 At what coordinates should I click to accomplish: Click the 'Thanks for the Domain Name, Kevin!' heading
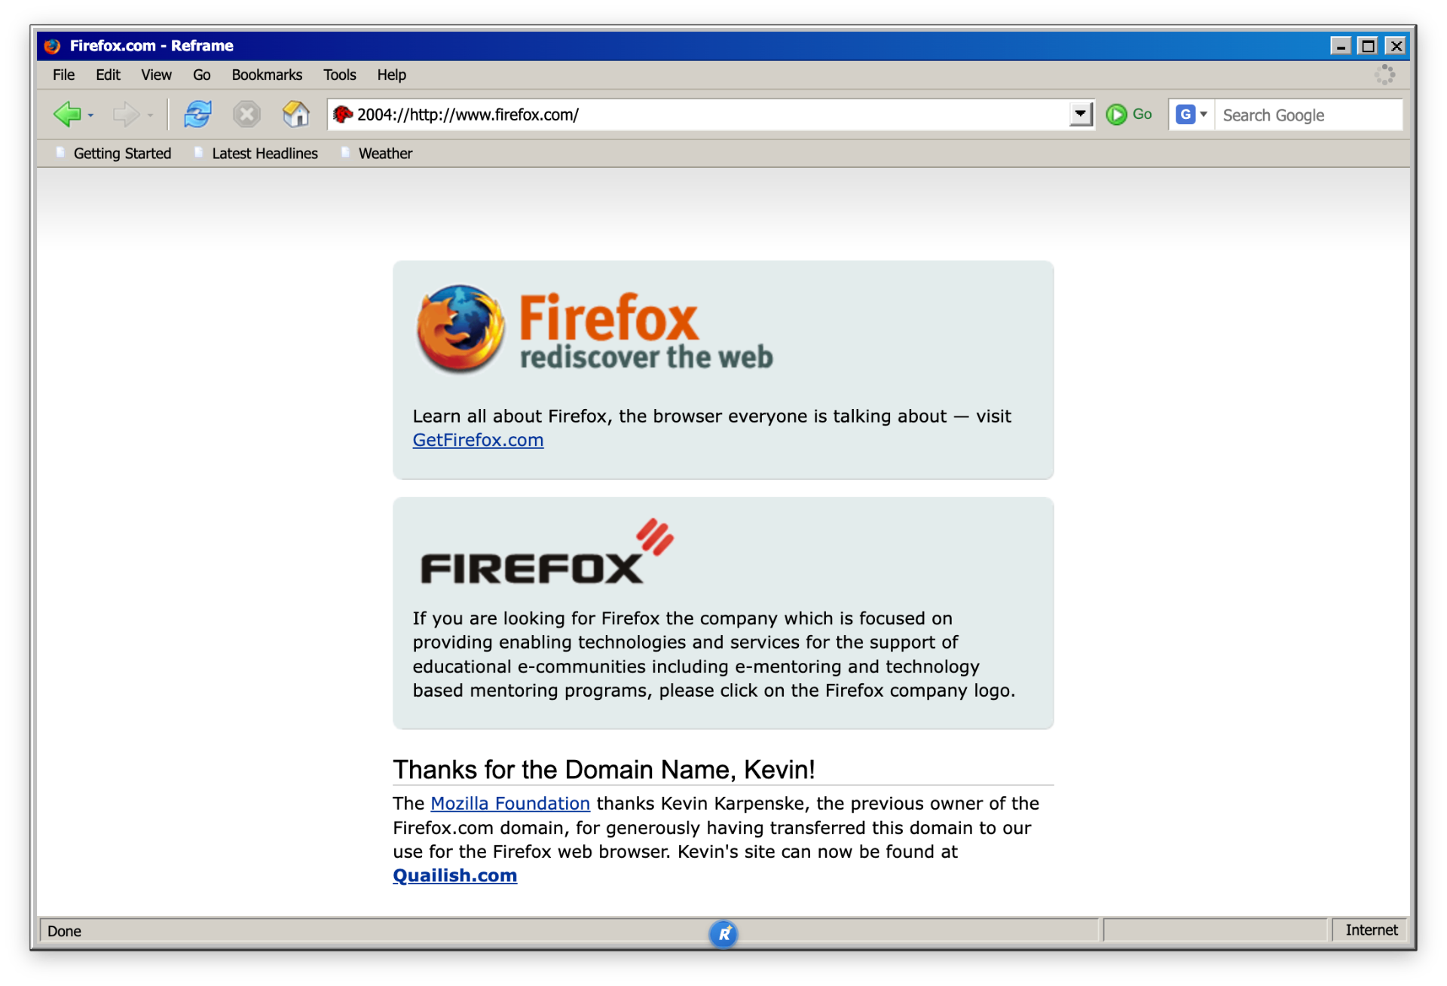click(x=604, y=770)
